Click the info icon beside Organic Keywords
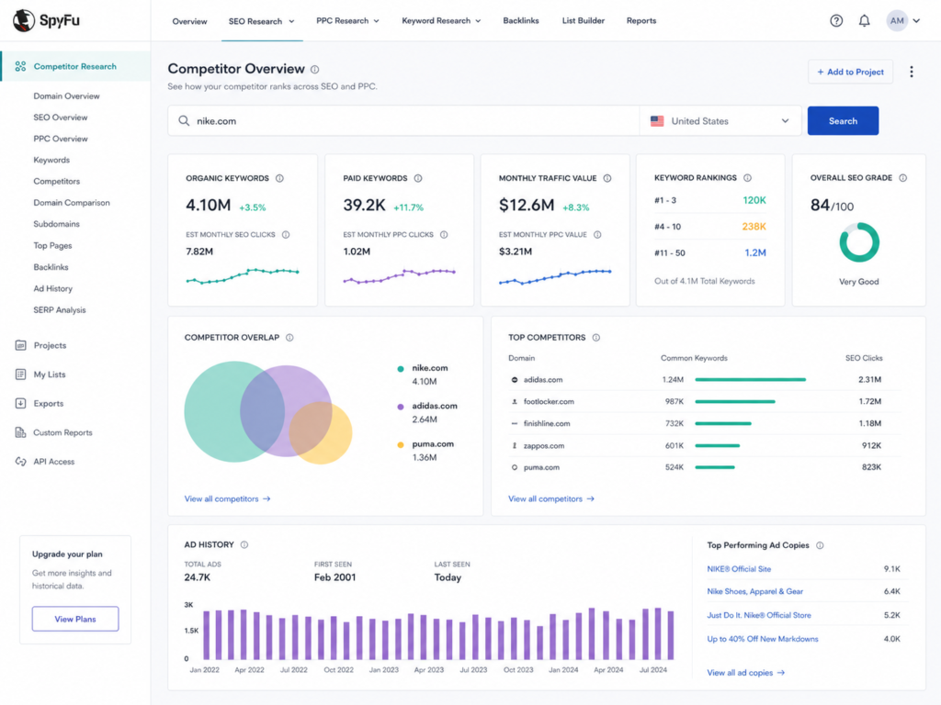 pos(279,178)
